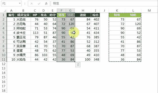Select column F header
Image resolution: width=158 pixels, height=93 pixels.
click(61, 11)
